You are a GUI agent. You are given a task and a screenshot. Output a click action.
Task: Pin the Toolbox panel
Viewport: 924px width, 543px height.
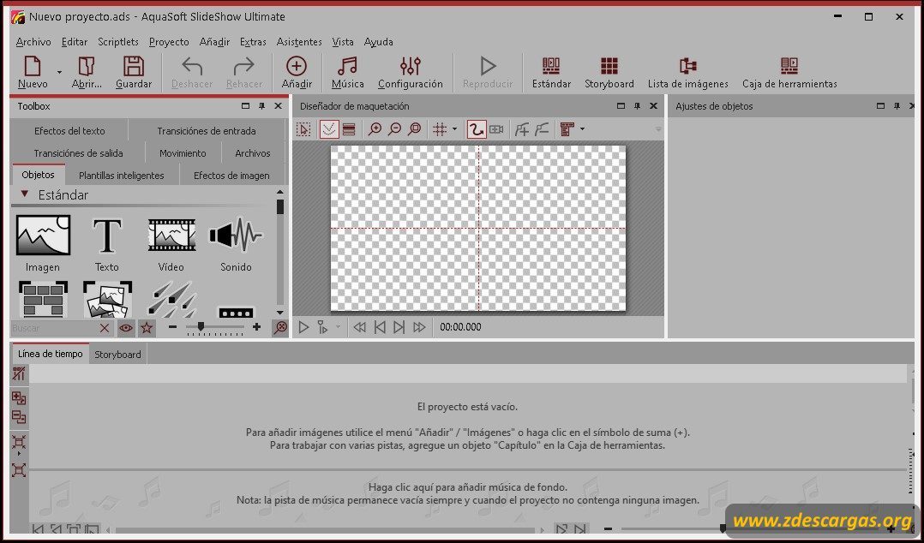(262, 106)
